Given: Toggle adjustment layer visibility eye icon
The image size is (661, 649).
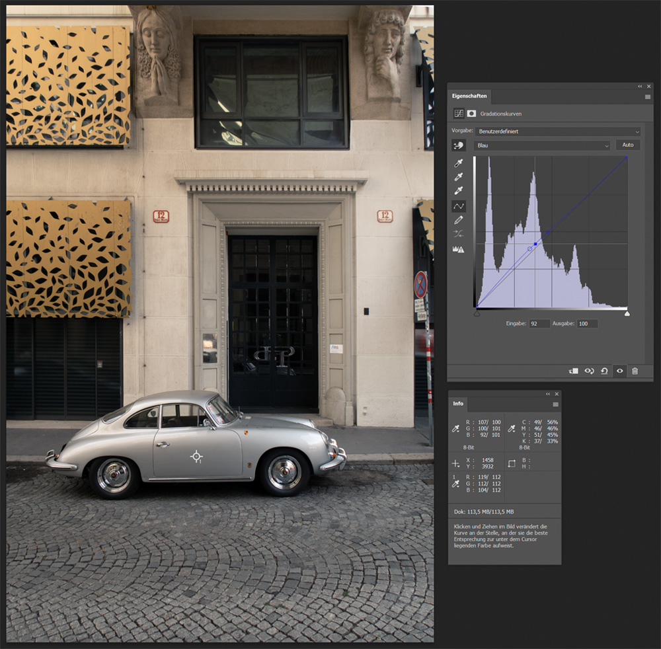Looking at the screenshot, I should tap(620, 371).
